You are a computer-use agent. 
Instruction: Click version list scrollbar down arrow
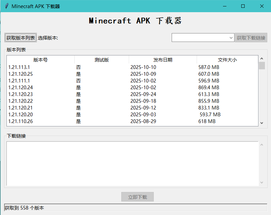point(262,123)
